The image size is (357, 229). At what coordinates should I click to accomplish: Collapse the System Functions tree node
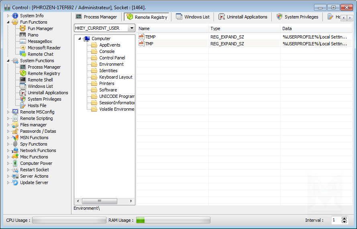pyautogui.click(x=8, y=61)
